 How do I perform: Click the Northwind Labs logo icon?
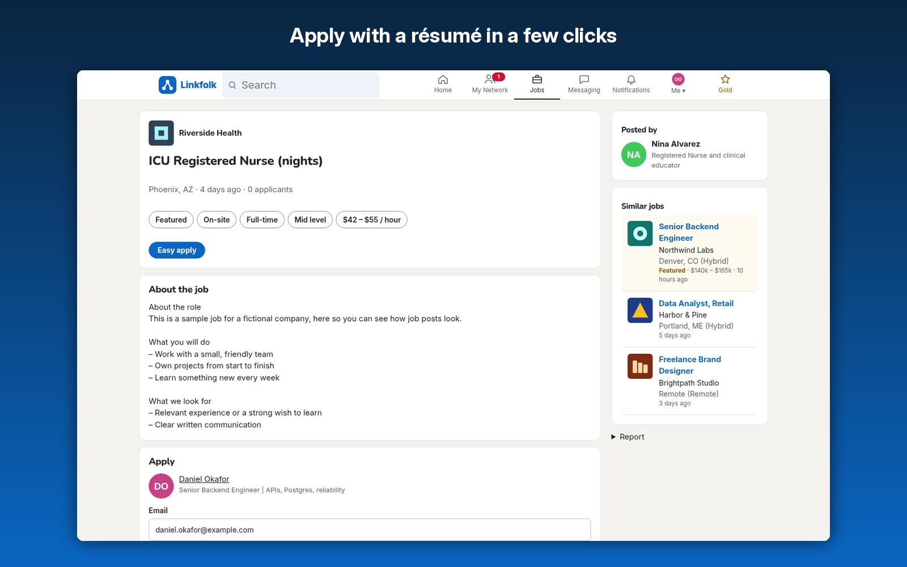(640, 234)
